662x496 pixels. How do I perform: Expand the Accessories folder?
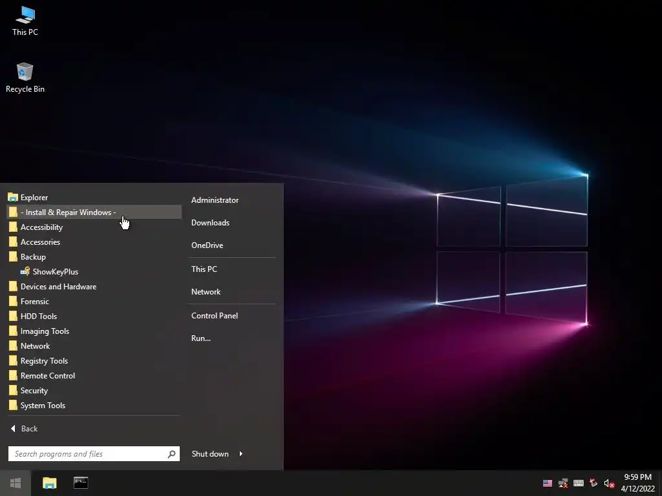tap(94, 242)
